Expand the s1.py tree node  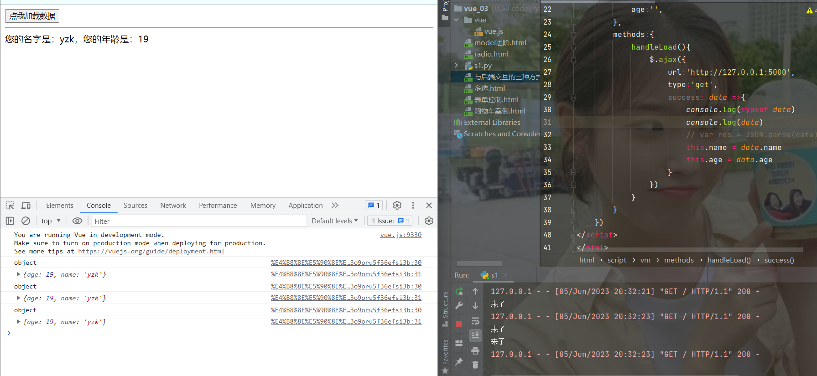[x=456, y=66]
